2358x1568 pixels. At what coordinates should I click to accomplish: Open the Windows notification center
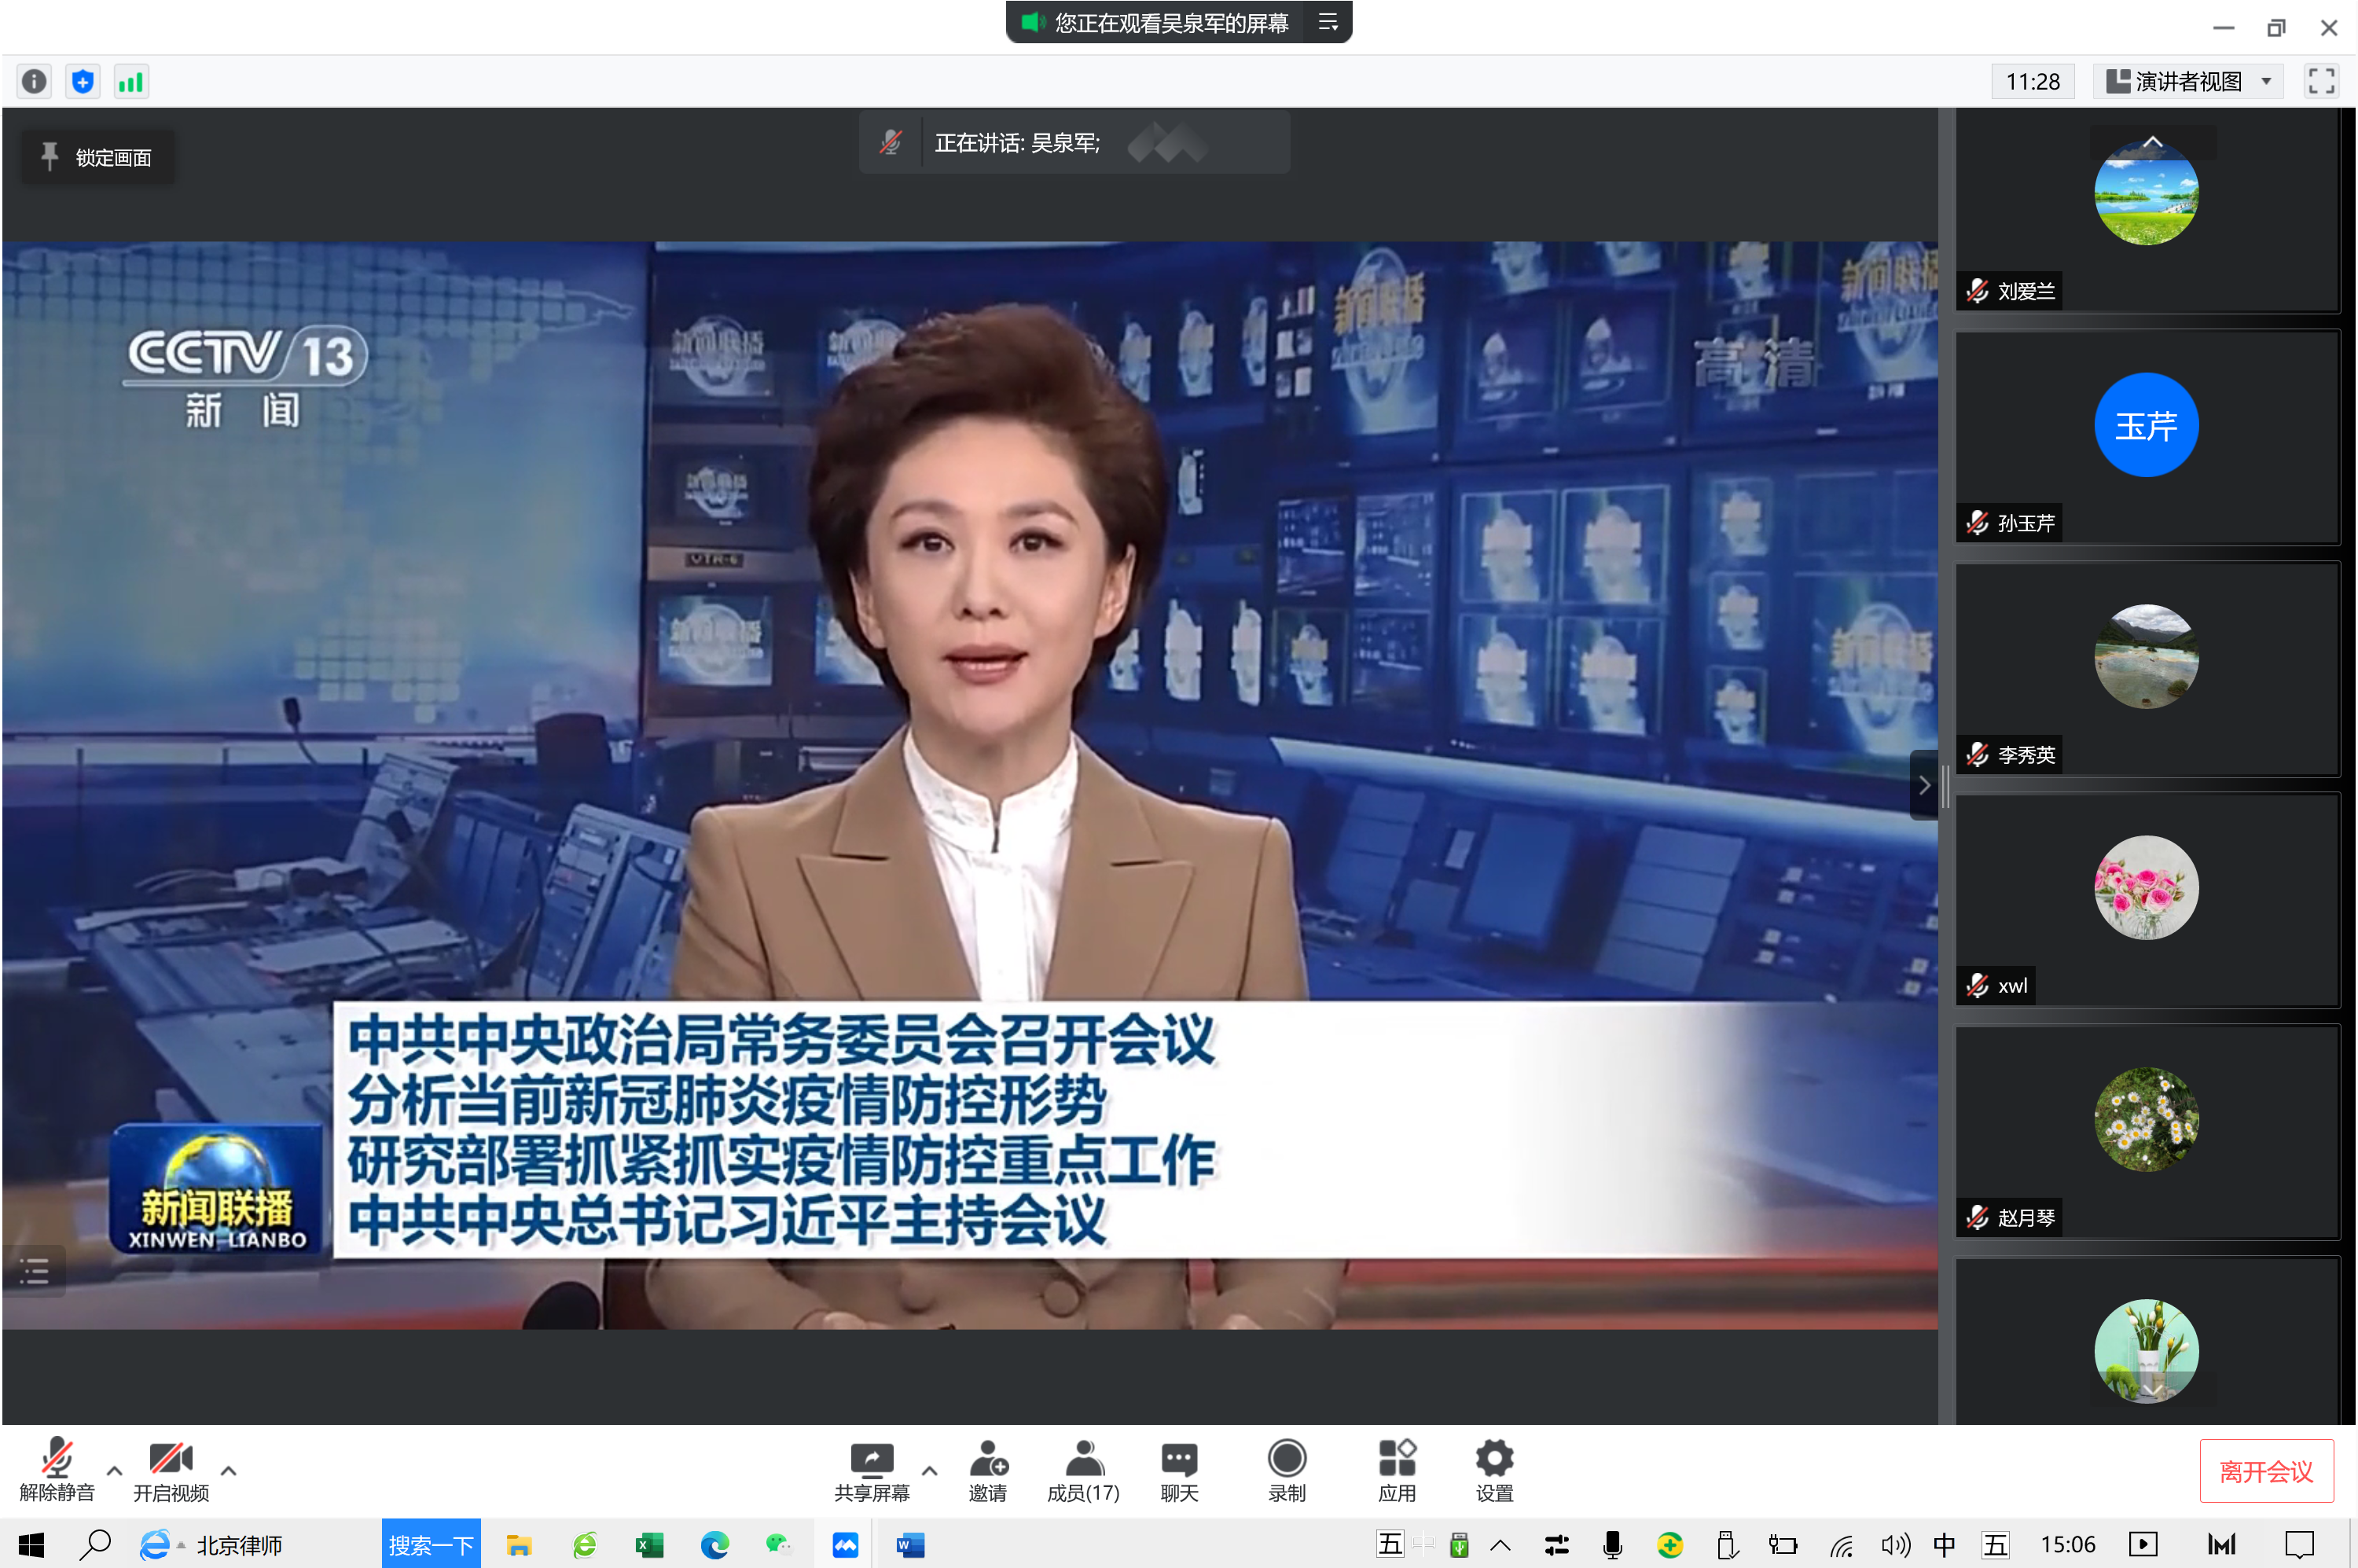point(2299,1545)
